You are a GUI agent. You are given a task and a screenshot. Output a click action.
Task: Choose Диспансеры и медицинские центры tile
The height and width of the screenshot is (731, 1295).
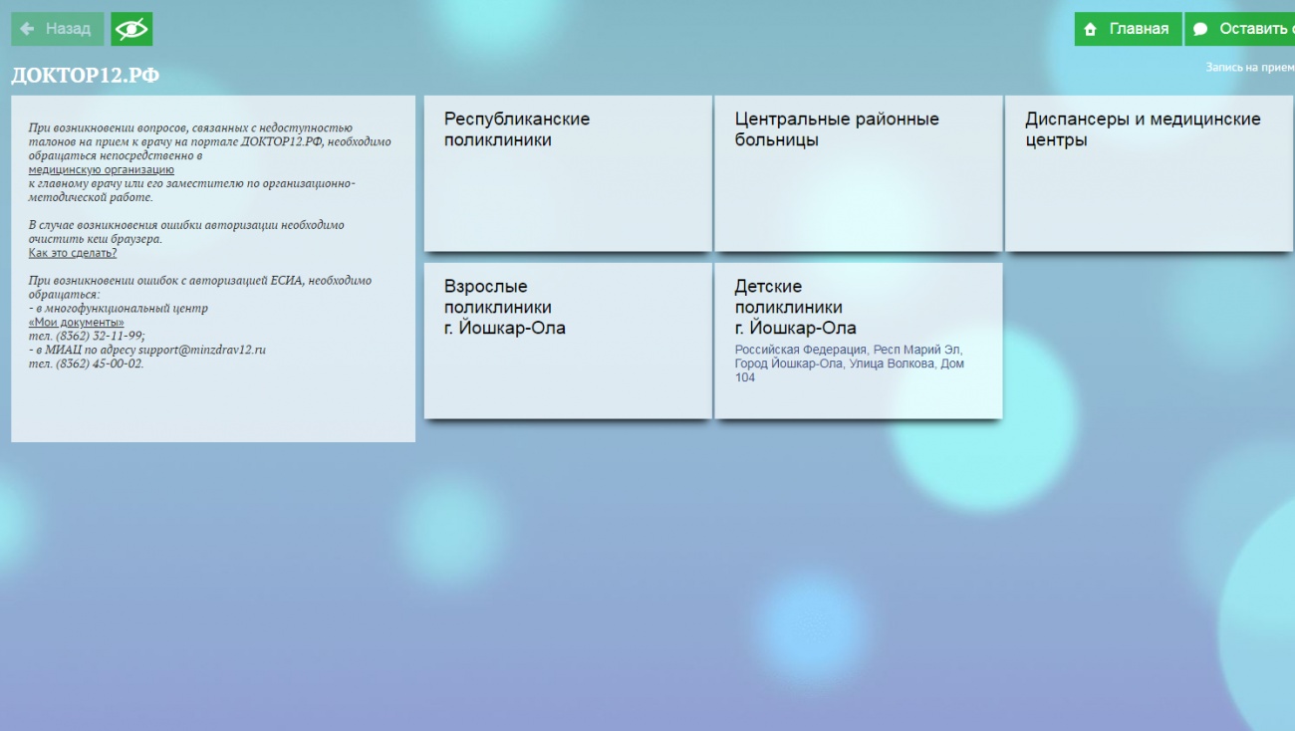1149,173
